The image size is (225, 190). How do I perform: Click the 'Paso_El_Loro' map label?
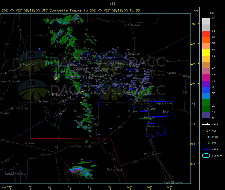[x=173, y=183]
